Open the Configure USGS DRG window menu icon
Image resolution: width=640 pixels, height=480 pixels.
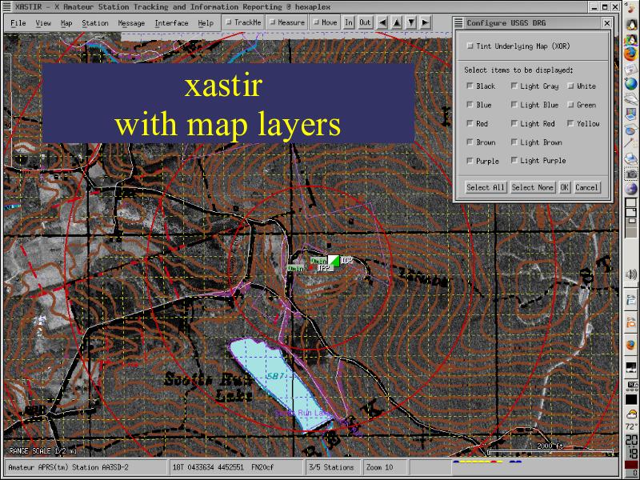[x=458, y=23]
